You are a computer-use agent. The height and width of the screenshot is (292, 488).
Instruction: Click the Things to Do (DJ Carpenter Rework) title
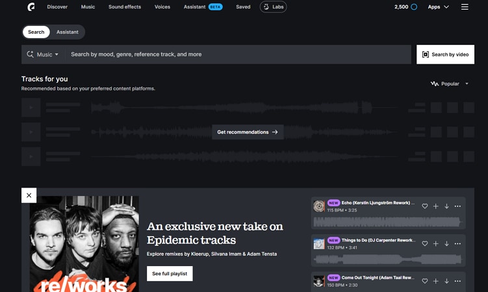378,240
